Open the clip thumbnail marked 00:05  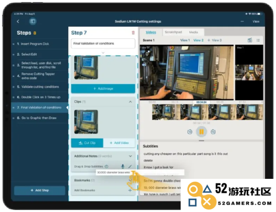tap(86, 122)
